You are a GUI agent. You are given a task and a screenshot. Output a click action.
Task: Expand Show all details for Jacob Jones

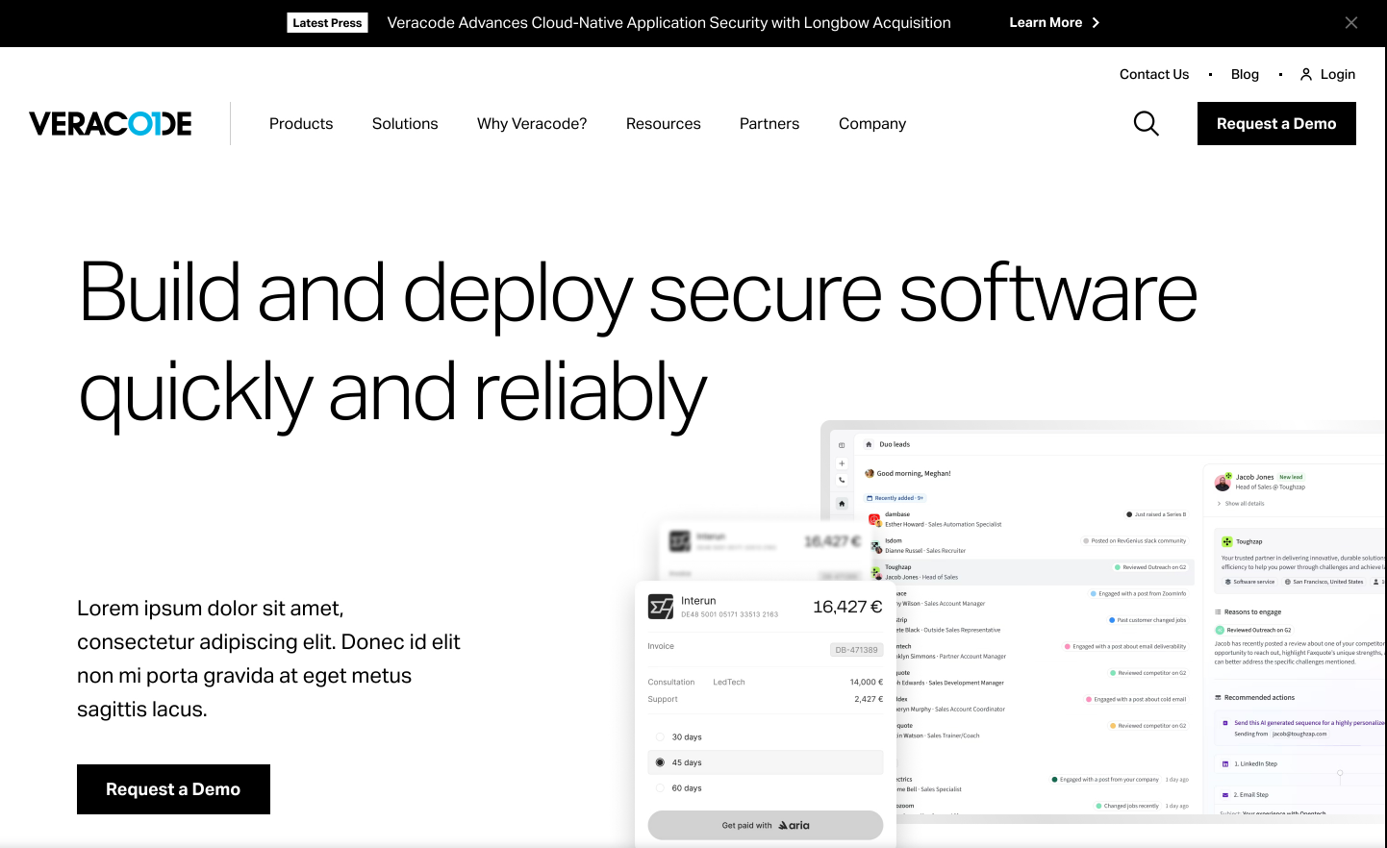(1241, 504)
